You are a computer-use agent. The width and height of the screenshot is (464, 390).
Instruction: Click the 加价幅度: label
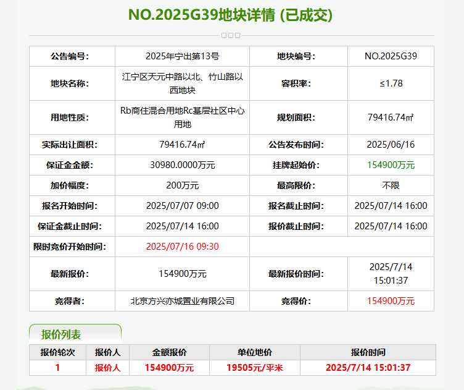[70, 185]
